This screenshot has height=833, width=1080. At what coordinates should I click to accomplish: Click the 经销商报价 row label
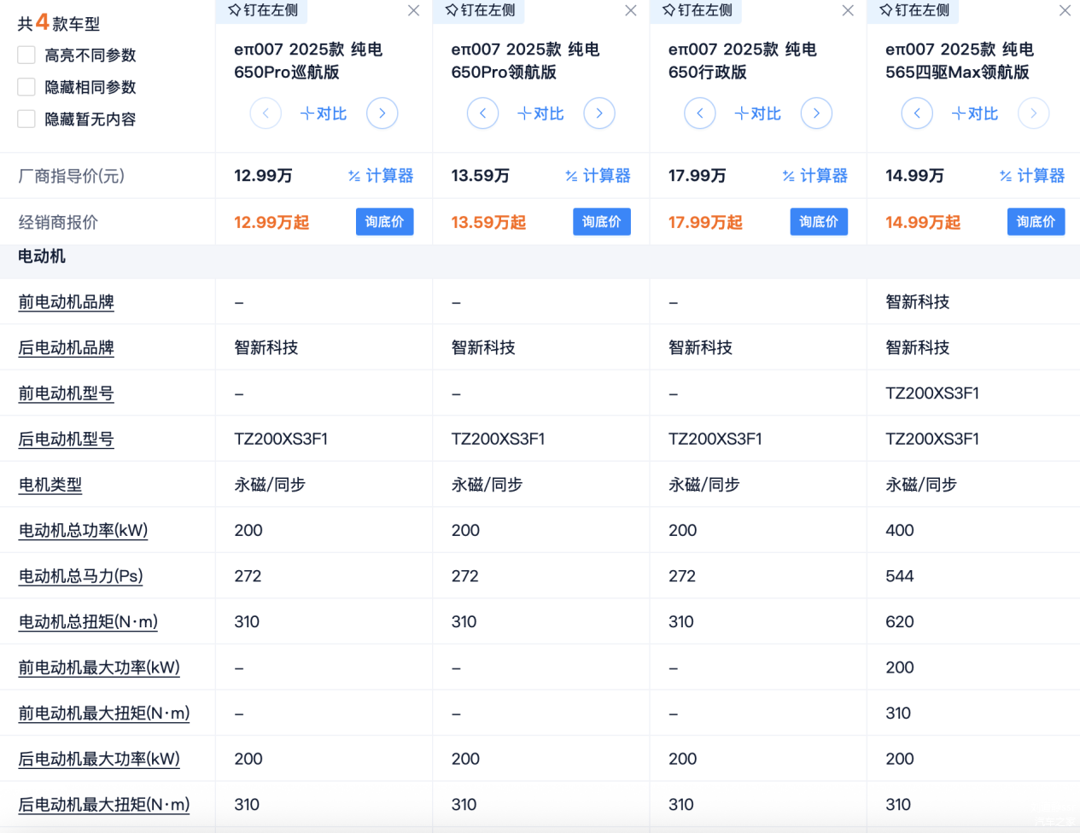click(58, 223)
